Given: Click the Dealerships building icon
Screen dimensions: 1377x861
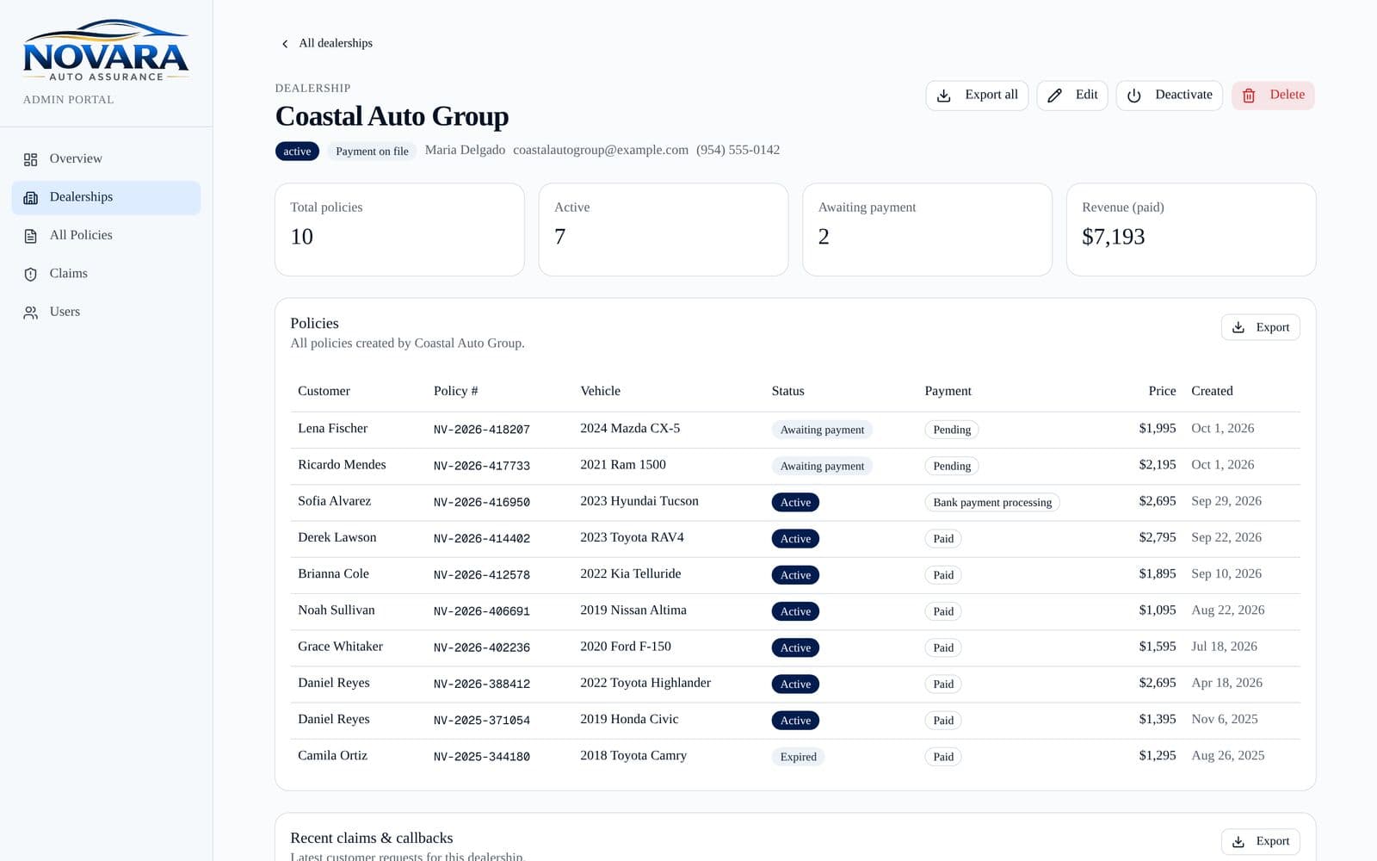Looking at the screenshot, I should pos(31,198).
